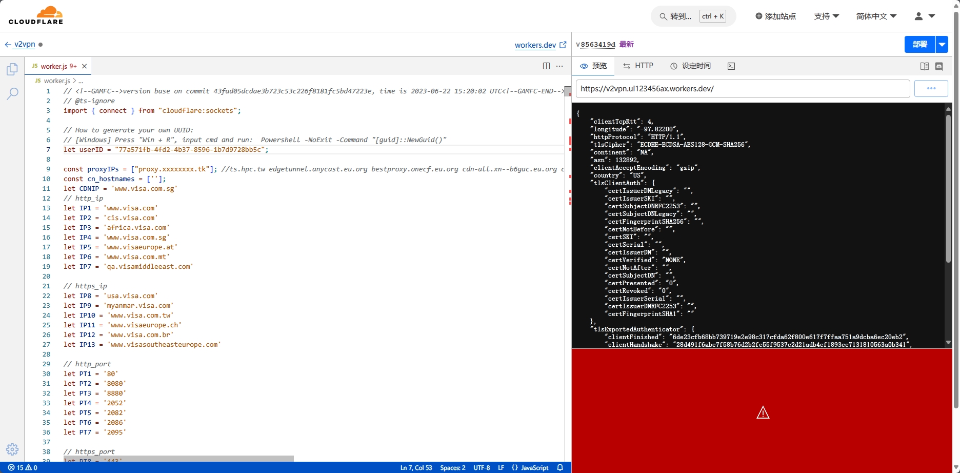The image size is (960, 473).
Task: Open the Manage gear icon in sidebar
Action: click(x=12, y=449)
